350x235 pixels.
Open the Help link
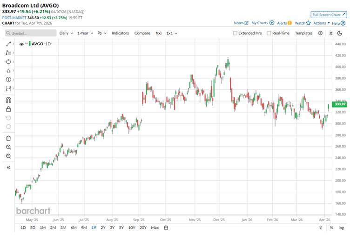[x=338, y=23]
